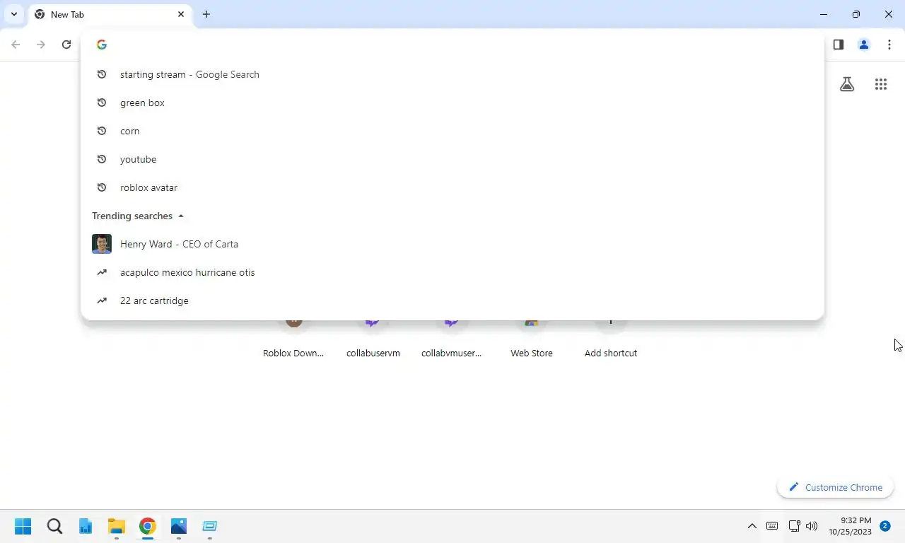The width and height of the screenshot is (905, 543).
Task: Select 'Henry Ward - CEO of Carta' suggestion
Action: click(x=452, y=244)
